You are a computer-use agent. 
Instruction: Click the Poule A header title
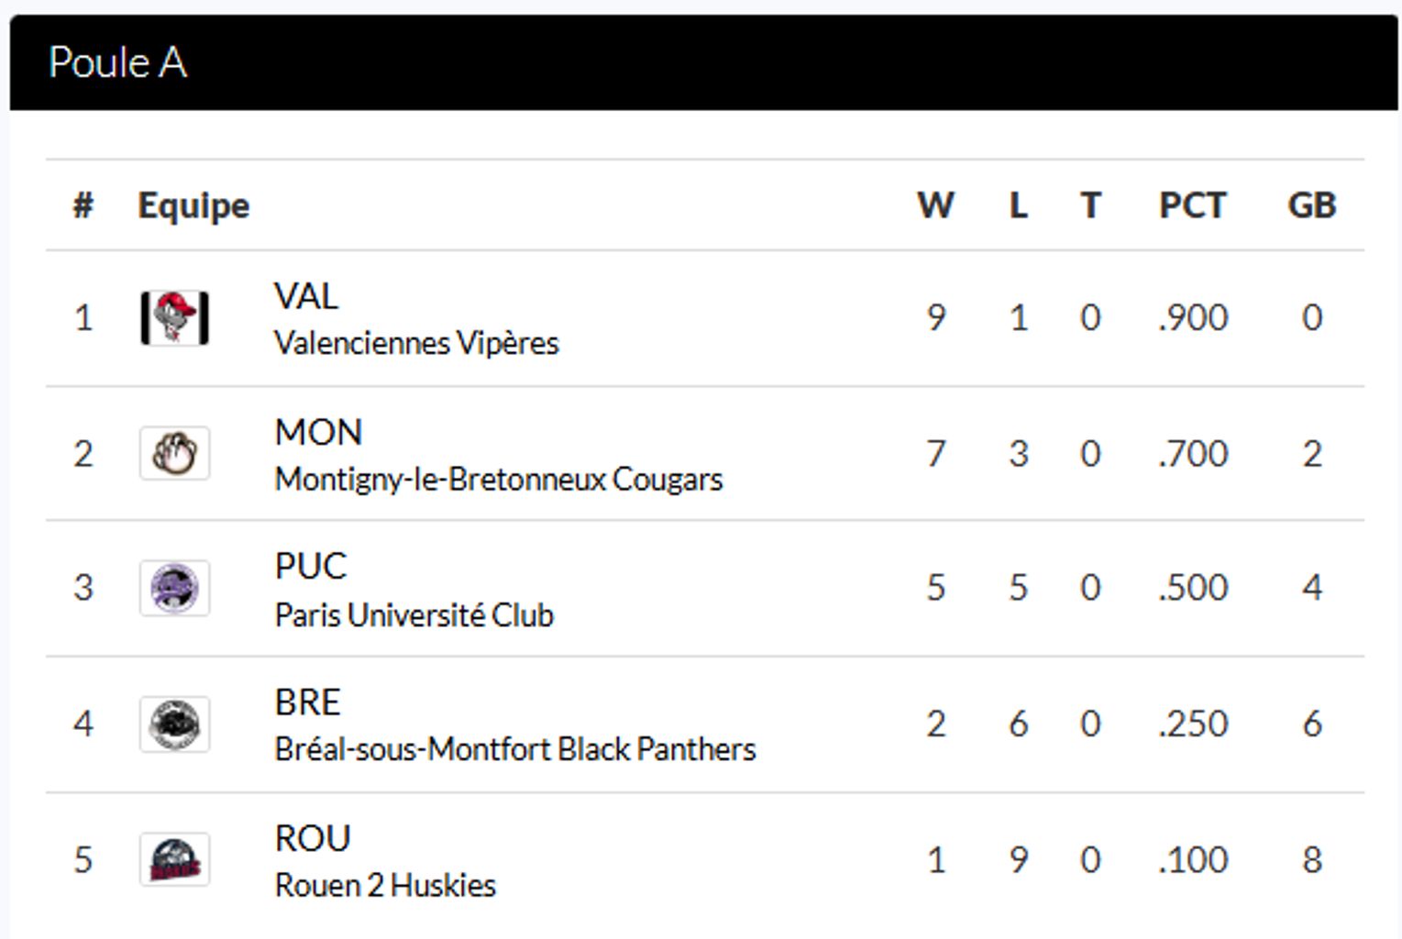pos(117,62)
